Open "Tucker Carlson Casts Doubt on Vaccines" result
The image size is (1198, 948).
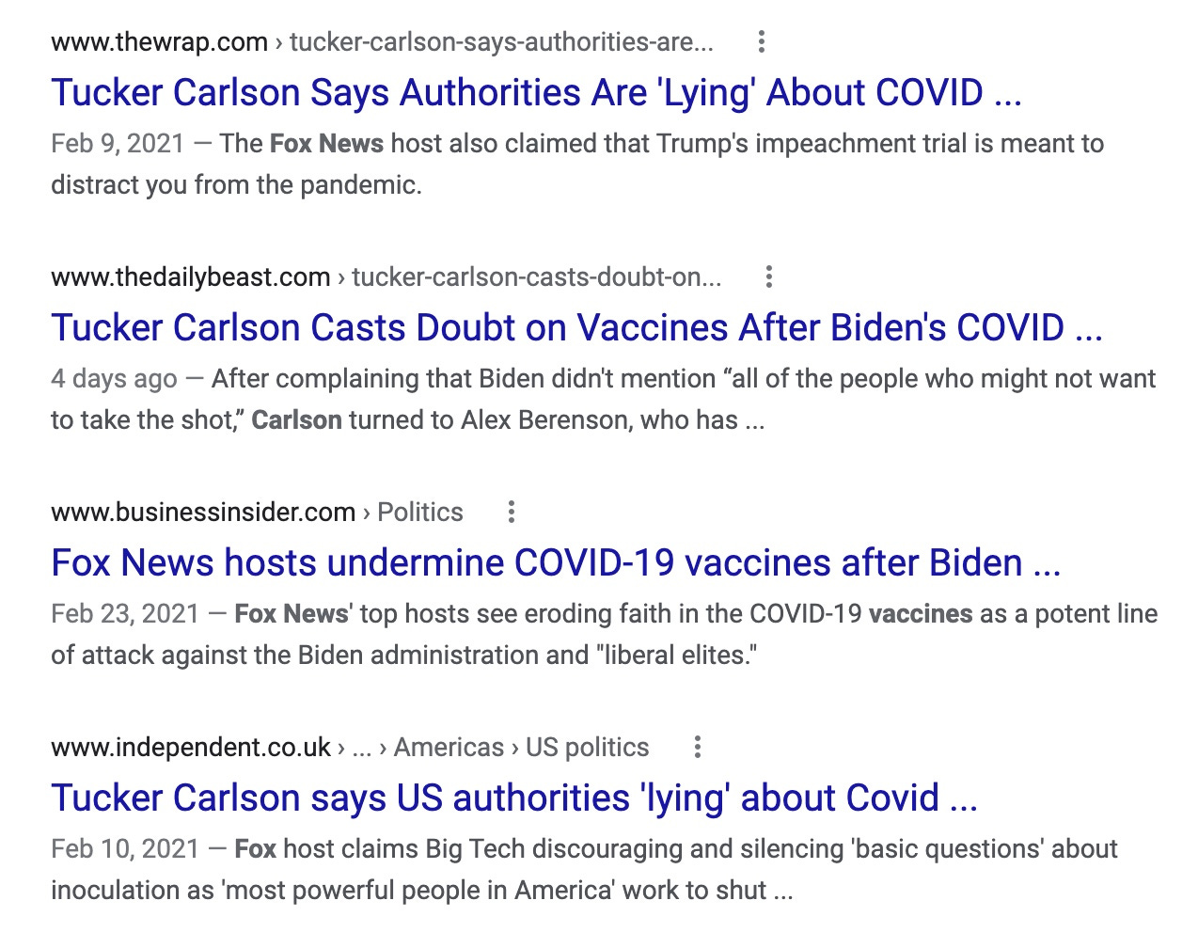pyautogui.click(x=576, y=327)
